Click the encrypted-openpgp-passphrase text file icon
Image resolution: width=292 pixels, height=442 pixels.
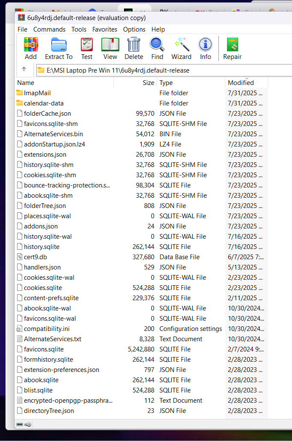point(20,400)
